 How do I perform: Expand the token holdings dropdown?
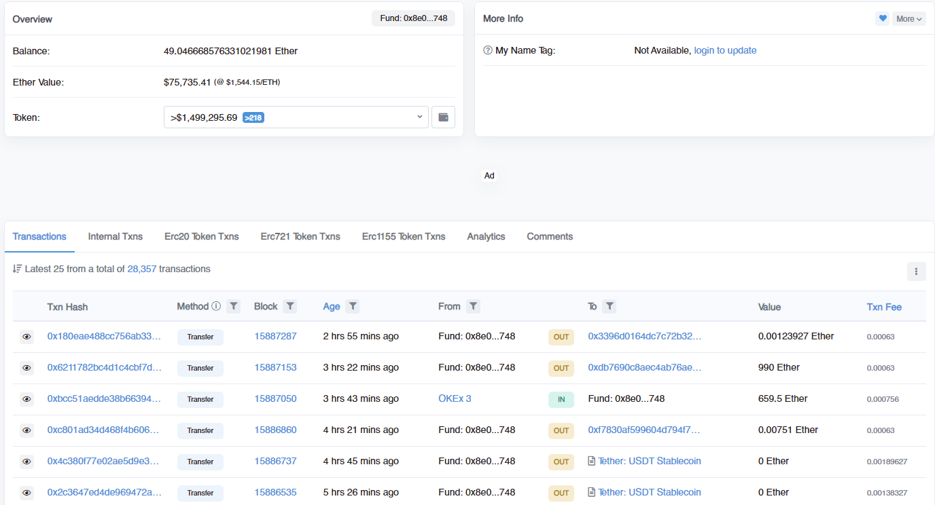[419, 117]
